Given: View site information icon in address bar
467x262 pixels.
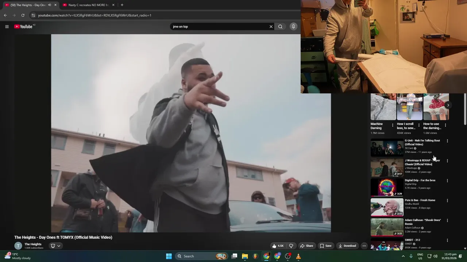Looking at the screenshot, I should [x=33, y=15].
